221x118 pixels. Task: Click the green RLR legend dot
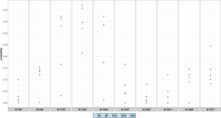coord(110,115)
